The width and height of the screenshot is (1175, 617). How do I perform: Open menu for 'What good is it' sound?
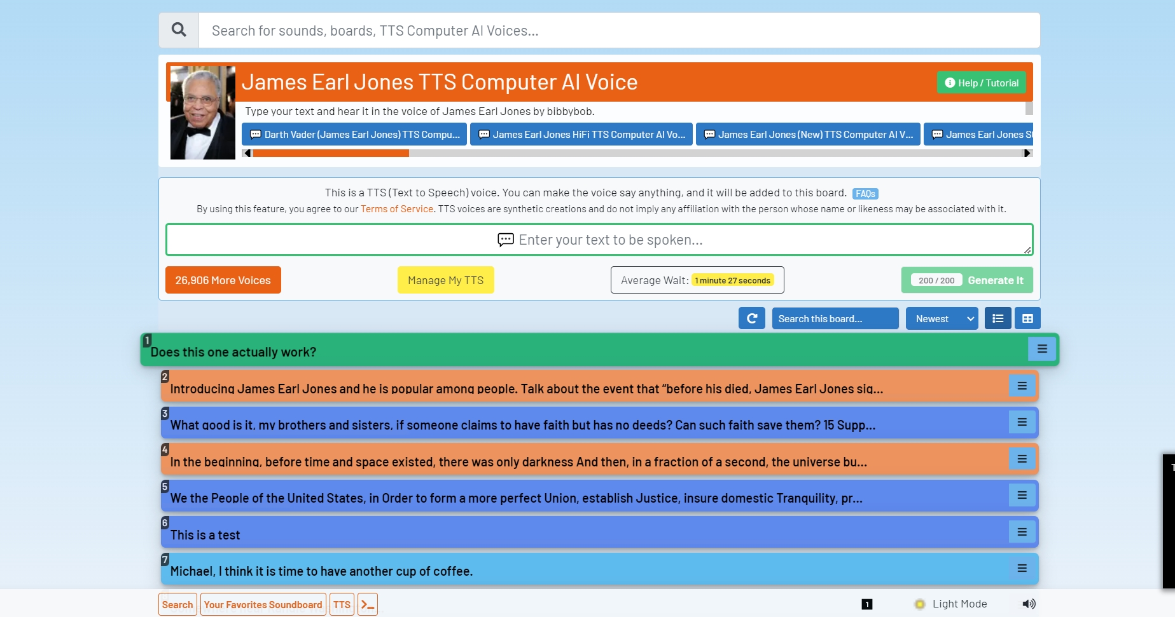pyautogui.click(x=1022, y=422)
